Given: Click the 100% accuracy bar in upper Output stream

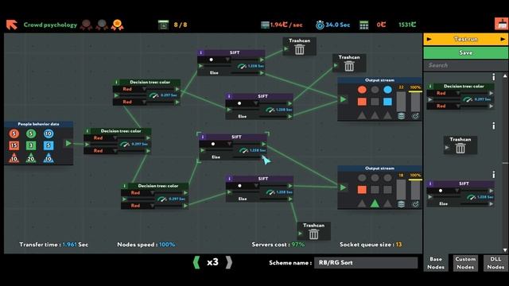Looking at the screenshot, I should pos(415,102).
